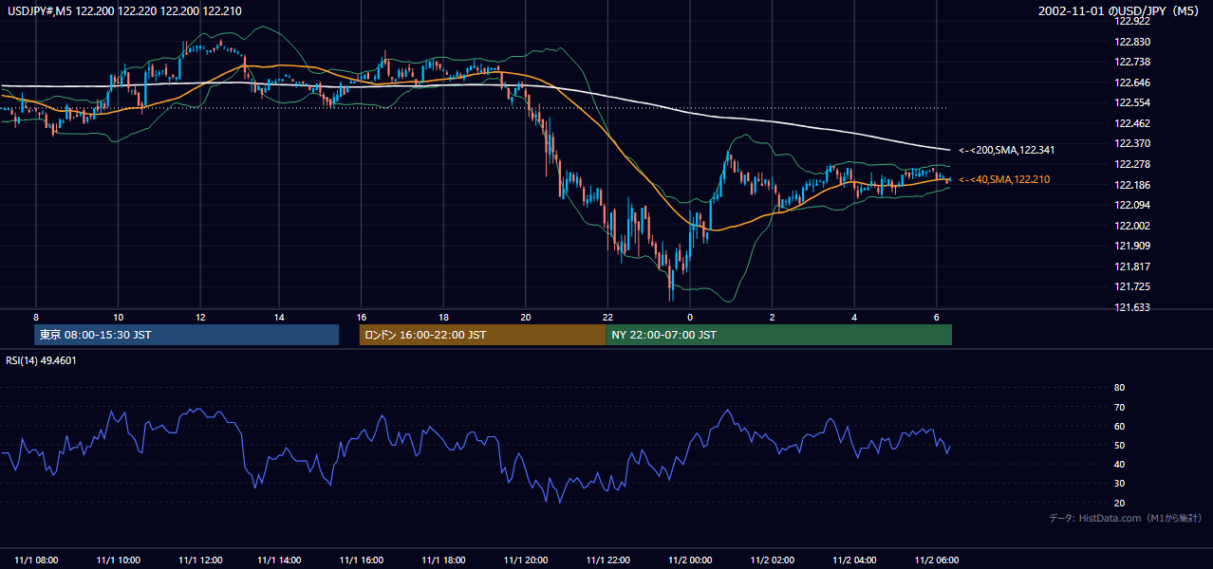This screenshot has height=569, width=1213.
Task: Click the Tokyo 08:00-15:30 JST session bar
Action: [186, 335]
